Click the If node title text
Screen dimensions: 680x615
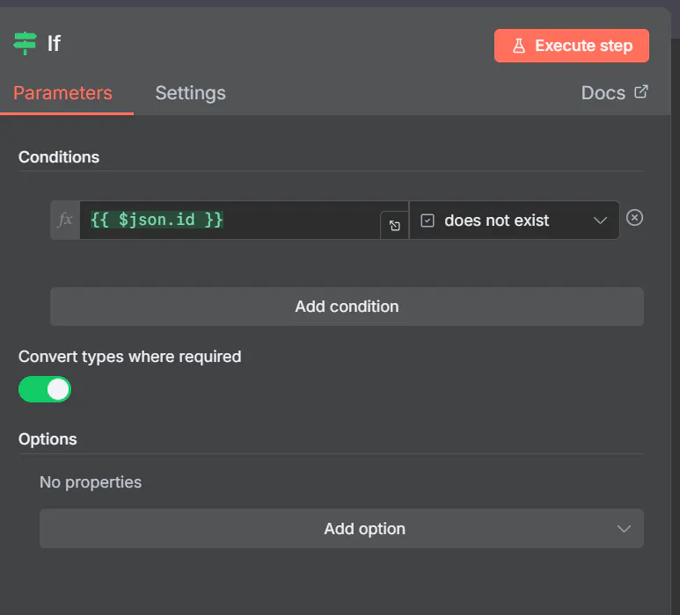[54, 43]
